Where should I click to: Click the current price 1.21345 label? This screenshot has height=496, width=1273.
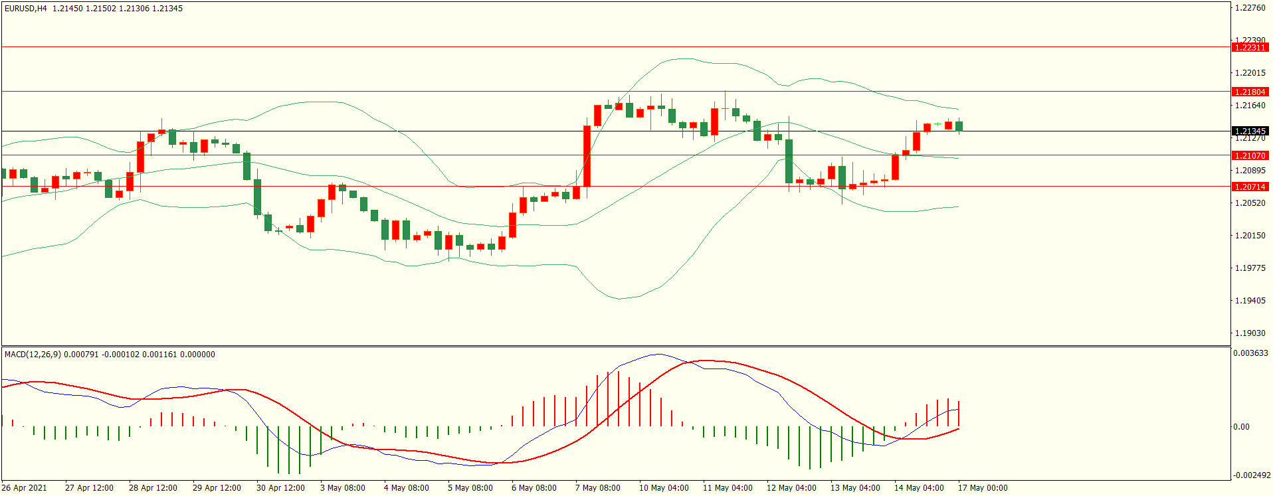pyautogui.click(x=1250, y=131)
